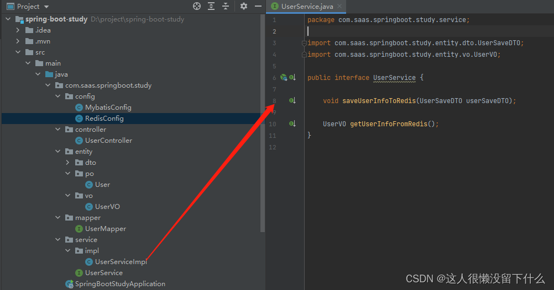Select UserMapper interface in tree
The height and width of the screenshot is (290, 554).
pos(105,229)
